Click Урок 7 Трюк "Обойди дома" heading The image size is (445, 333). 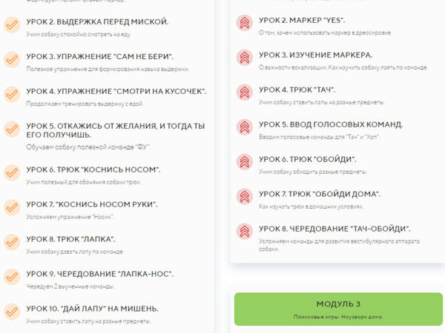pyautogui.click(x=320, y=194)
